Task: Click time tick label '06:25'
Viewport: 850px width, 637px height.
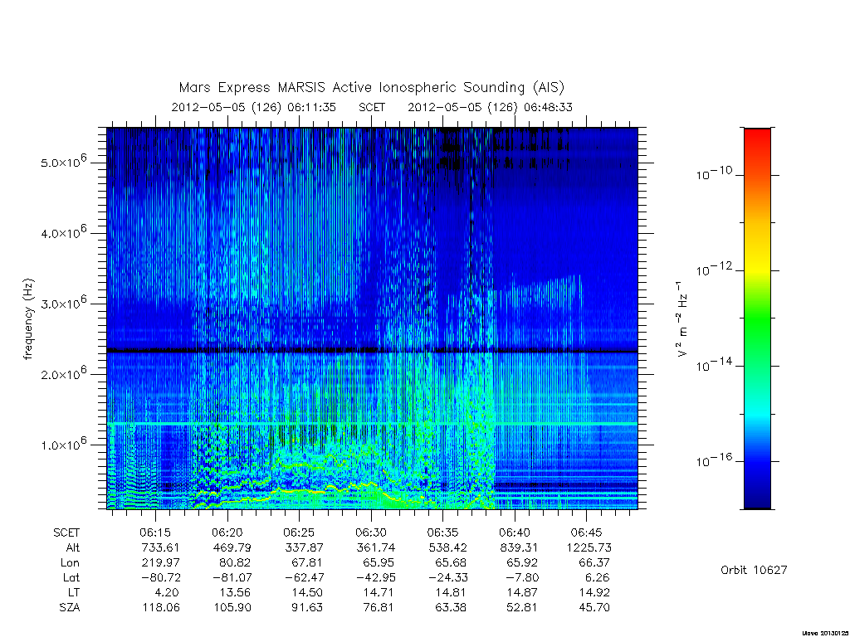Action: coord(299,532)
